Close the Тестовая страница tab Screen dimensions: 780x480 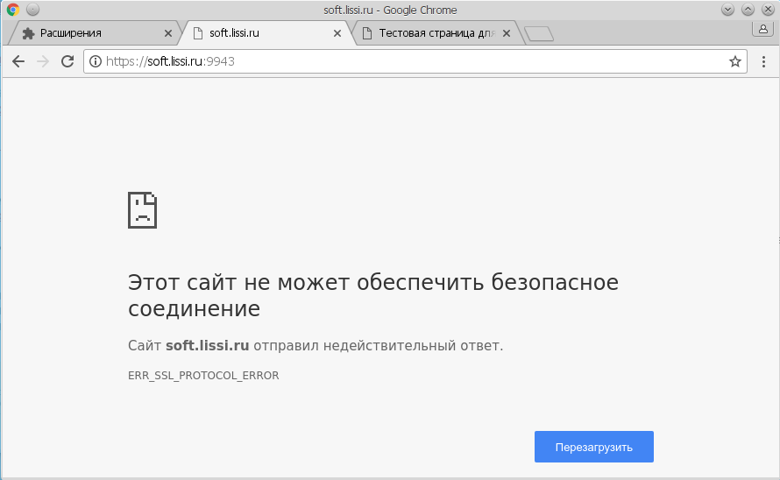[x=507, y=33]
